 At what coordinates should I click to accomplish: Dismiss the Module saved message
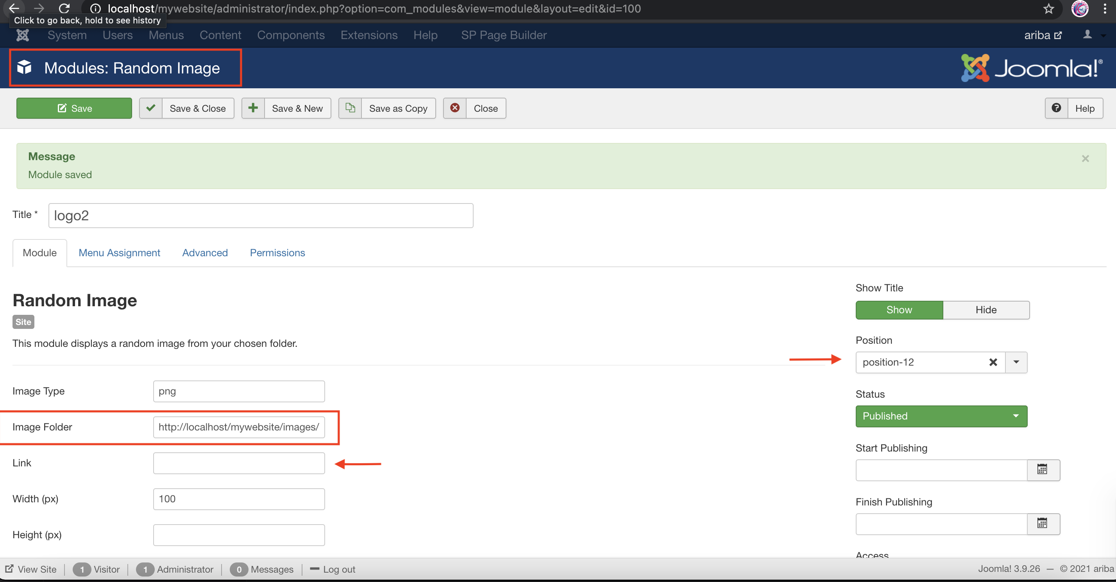[1085, 159]
